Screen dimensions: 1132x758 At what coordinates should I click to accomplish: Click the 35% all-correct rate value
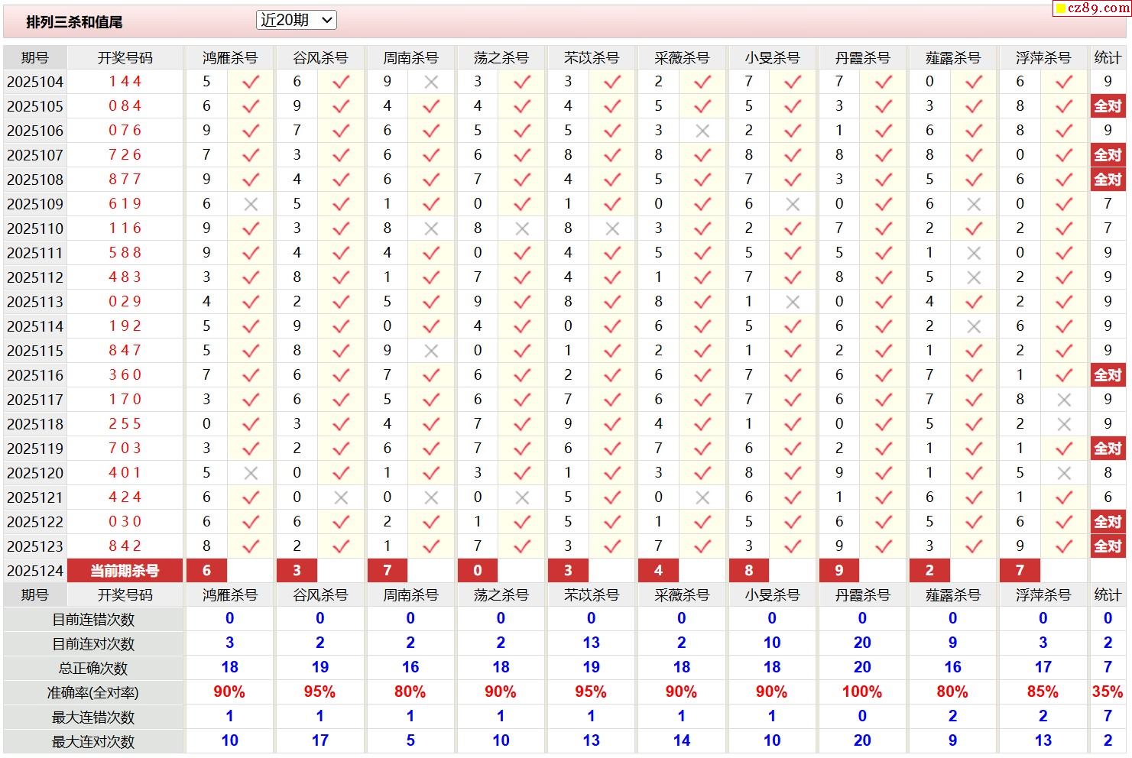tap(1108, 692)
